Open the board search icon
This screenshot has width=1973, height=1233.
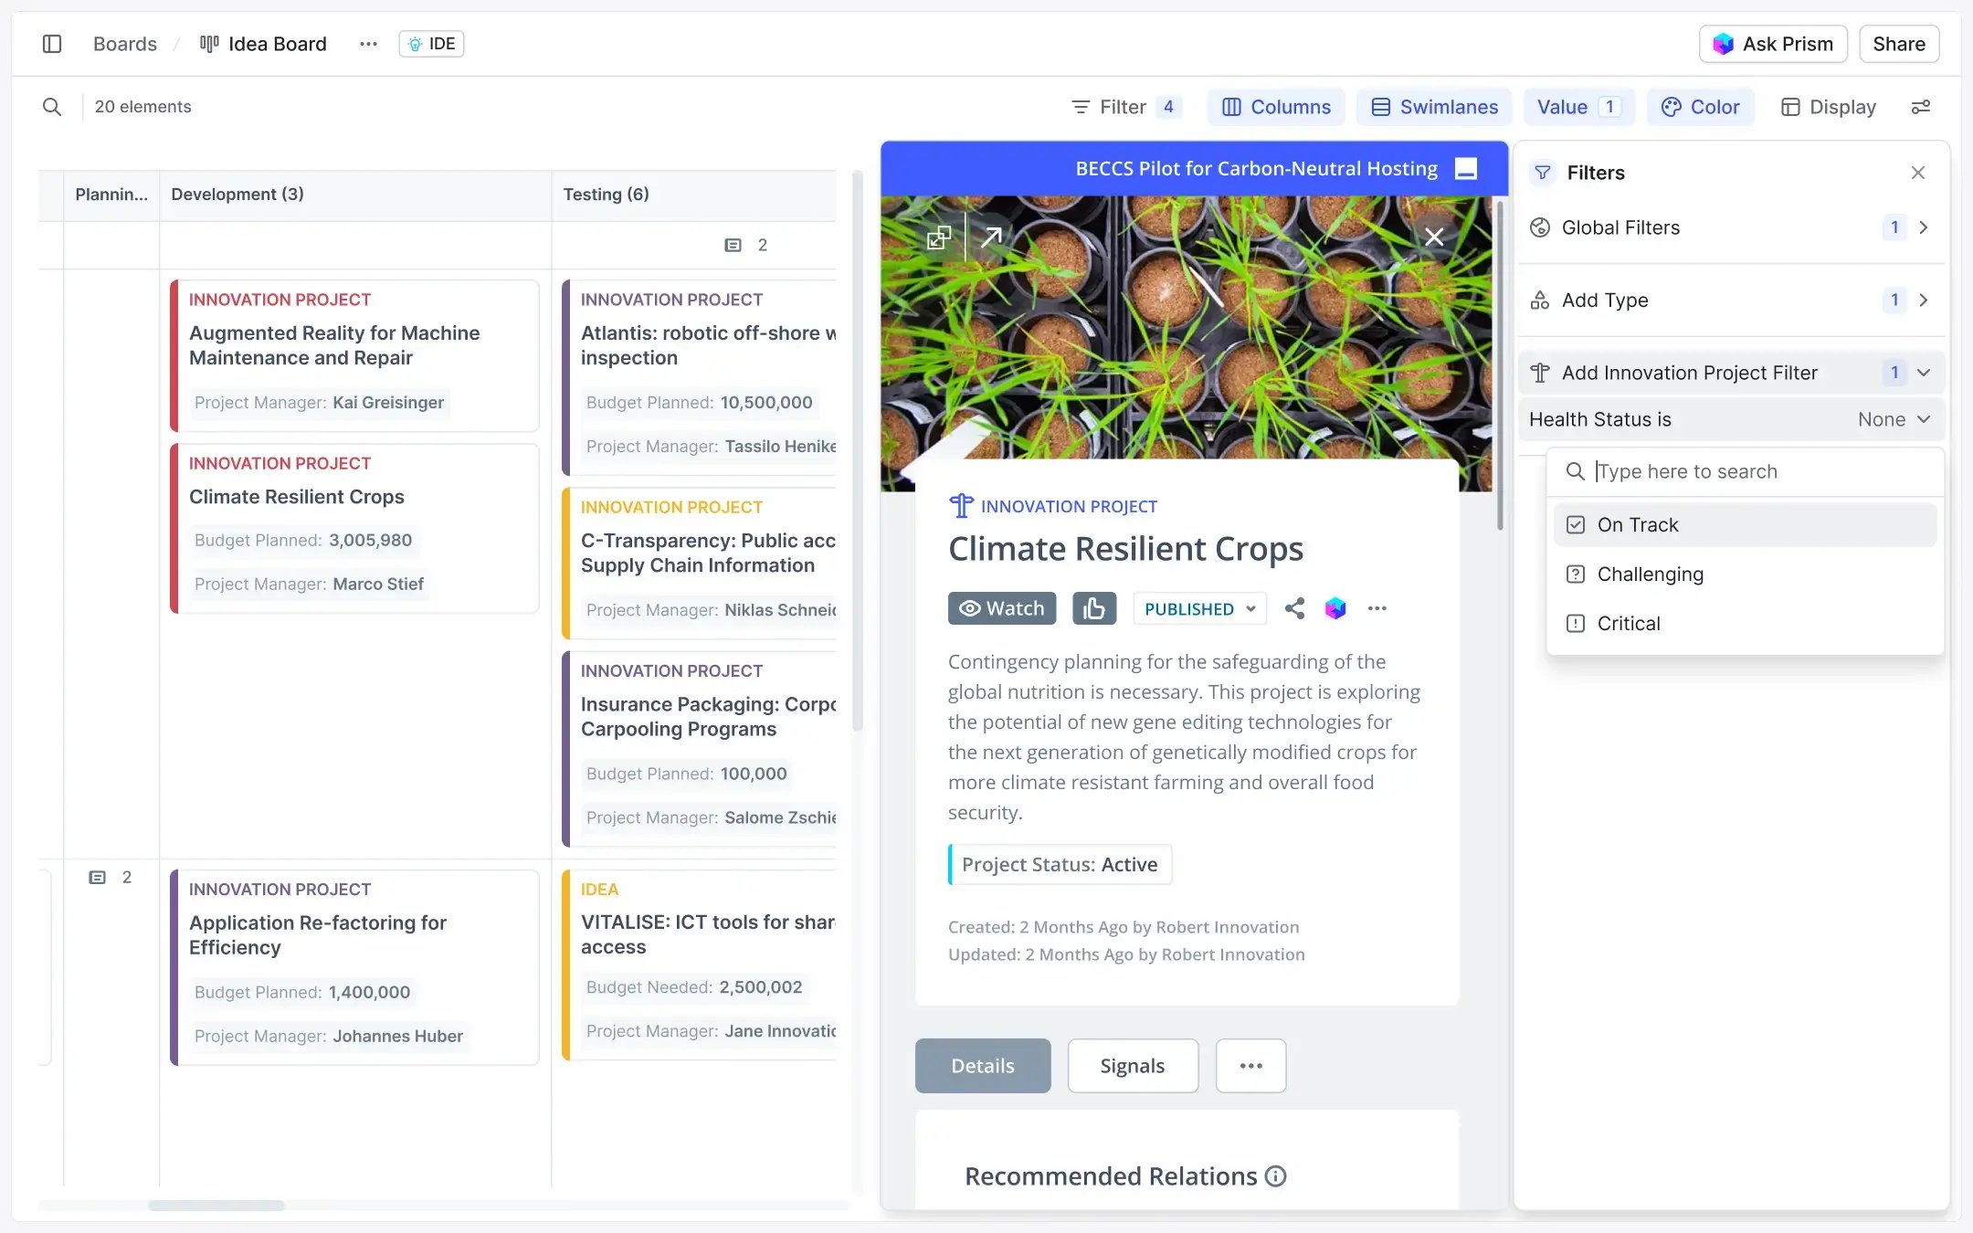(52, 107)
